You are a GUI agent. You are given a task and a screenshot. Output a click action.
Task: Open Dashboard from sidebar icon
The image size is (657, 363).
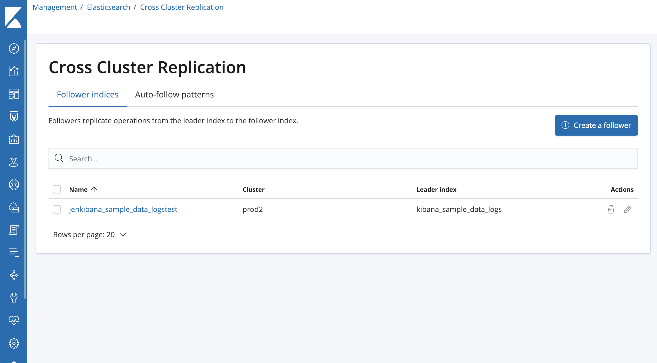coord(14,94)
